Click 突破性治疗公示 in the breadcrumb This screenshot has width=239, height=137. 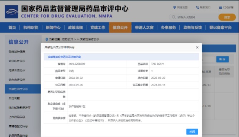pos(90,39)
